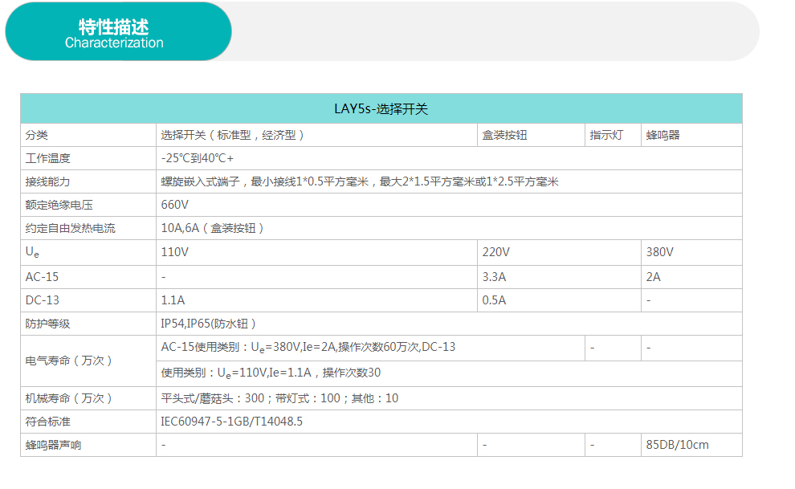
Task: Click the 指示灯 column cell
Action: (x=605, y=135)
